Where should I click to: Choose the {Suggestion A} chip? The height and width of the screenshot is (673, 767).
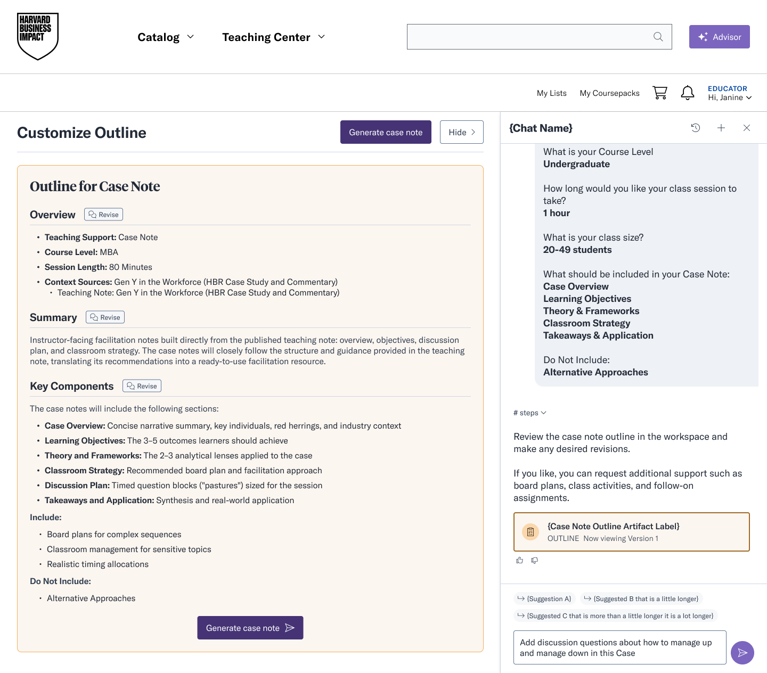tap(544, 599)
